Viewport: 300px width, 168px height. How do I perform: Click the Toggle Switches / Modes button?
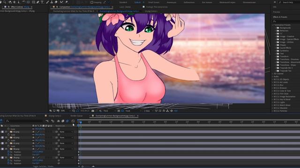(43, 167)
